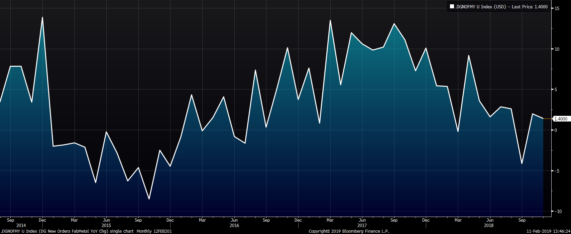Click the 11-Feb-2019 timestamp in the footer
This screenshot has height=234, width=571.
(548, 231)
